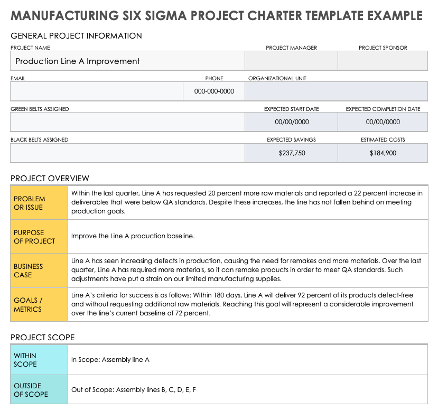Image resolution: width=438 pixels, height=420 pixels.
Task: Select the Outside of Scope label cell
Action: pos(39,390)
